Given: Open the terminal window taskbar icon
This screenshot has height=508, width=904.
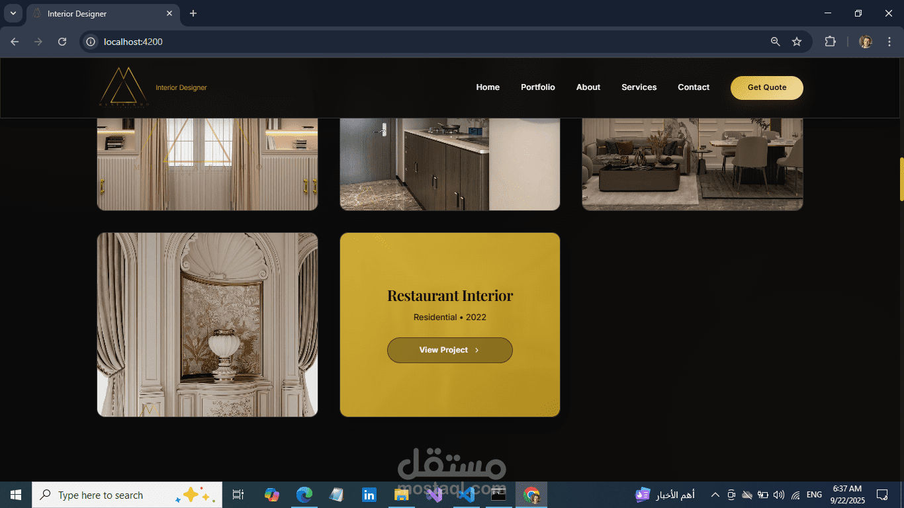Looking at the screenshot, I should click(498, 495).
